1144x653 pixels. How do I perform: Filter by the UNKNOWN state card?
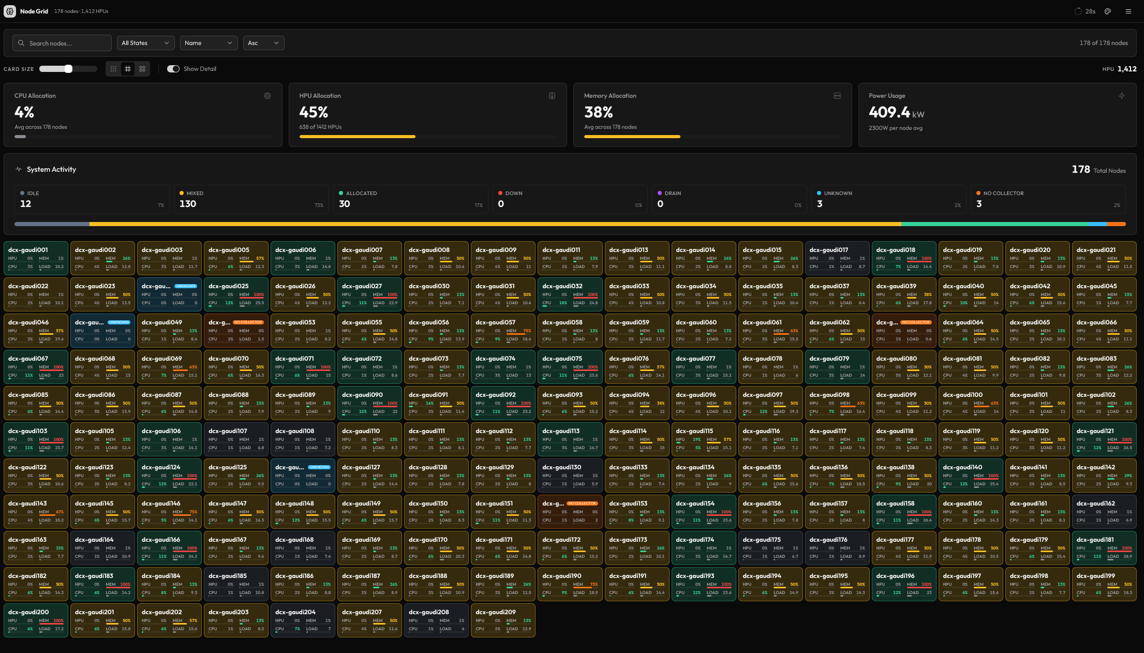[889, 199]
